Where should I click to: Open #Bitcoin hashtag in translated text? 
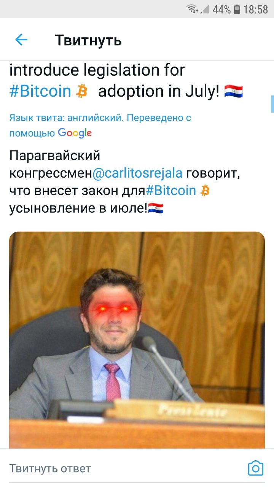click(171, 190)
